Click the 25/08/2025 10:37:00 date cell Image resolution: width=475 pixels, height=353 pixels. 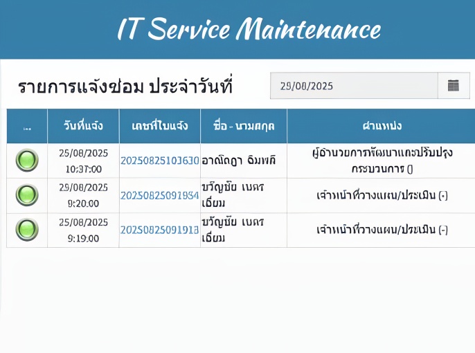point(83,161)
